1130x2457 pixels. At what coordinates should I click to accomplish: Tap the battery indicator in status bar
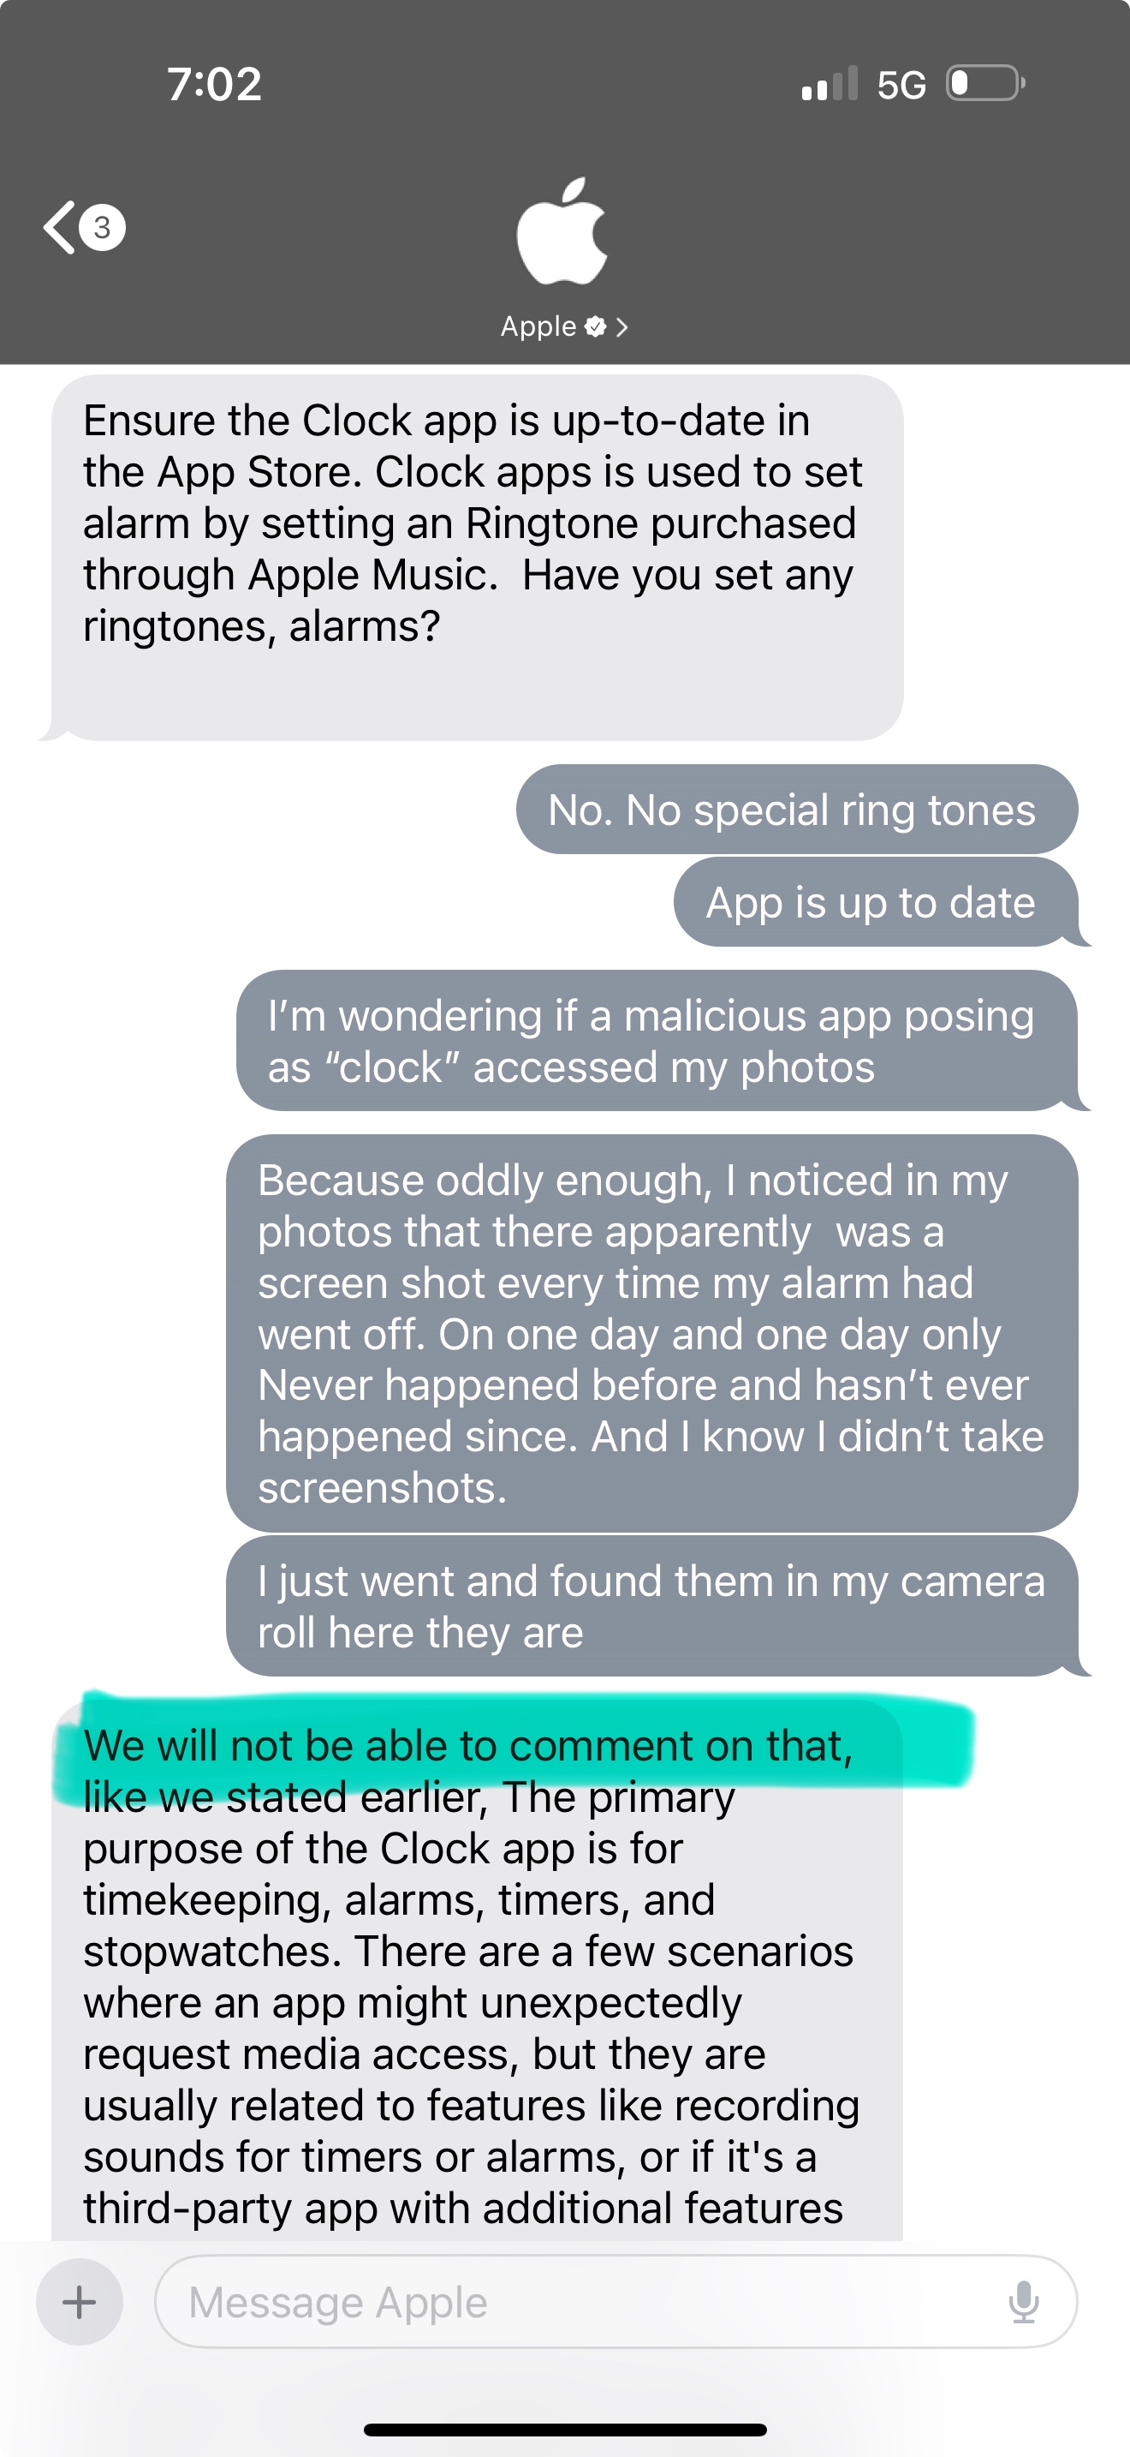click(x=985, y=83)
